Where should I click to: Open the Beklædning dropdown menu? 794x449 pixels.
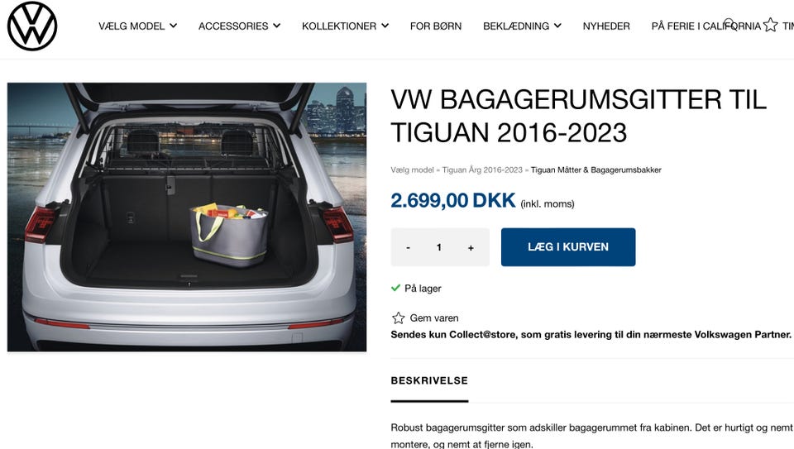522,26
